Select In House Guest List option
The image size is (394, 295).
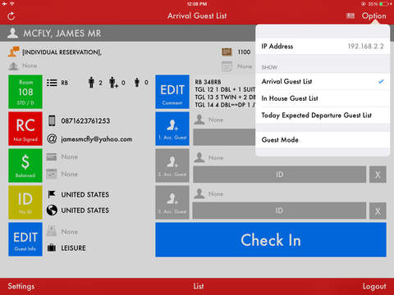323,98
